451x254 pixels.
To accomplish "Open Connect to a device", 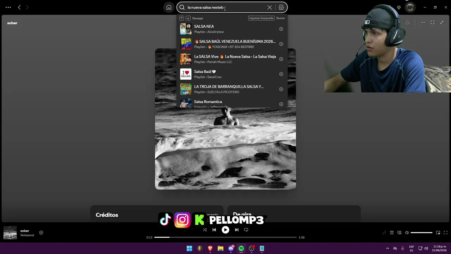I will tap(399, 233).
